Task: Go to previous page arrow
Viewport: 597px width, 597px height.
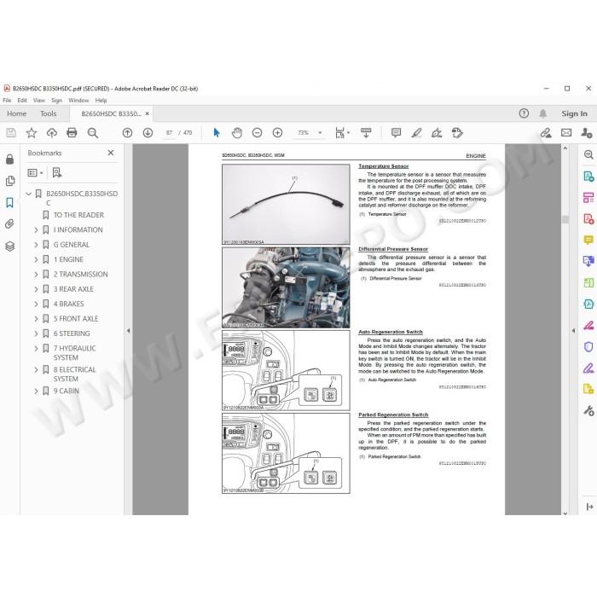Action: point(128,132)
